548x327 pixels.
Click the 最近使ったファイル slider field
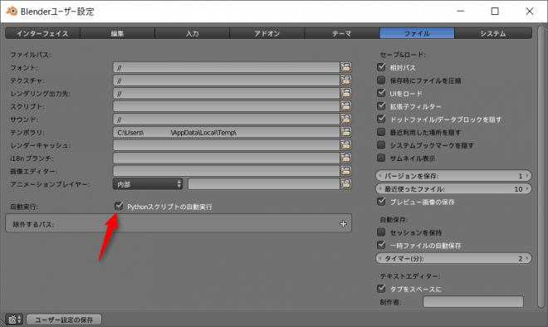(x=453, y=189)
